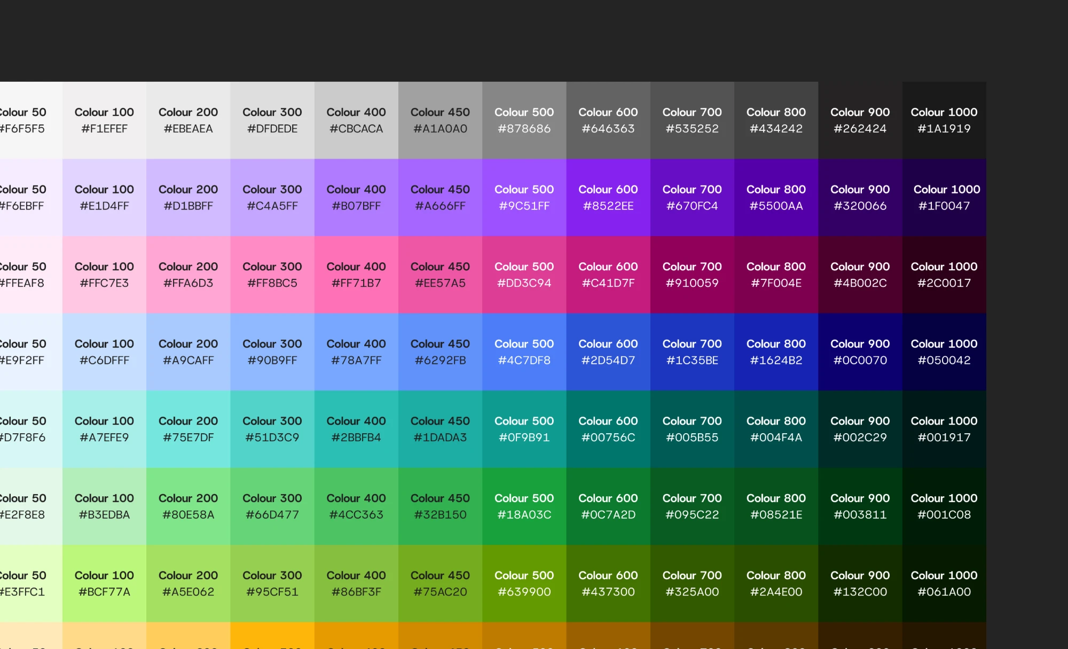
Task: Select the dark purple swatch #320066
Action: pos(860,198)
